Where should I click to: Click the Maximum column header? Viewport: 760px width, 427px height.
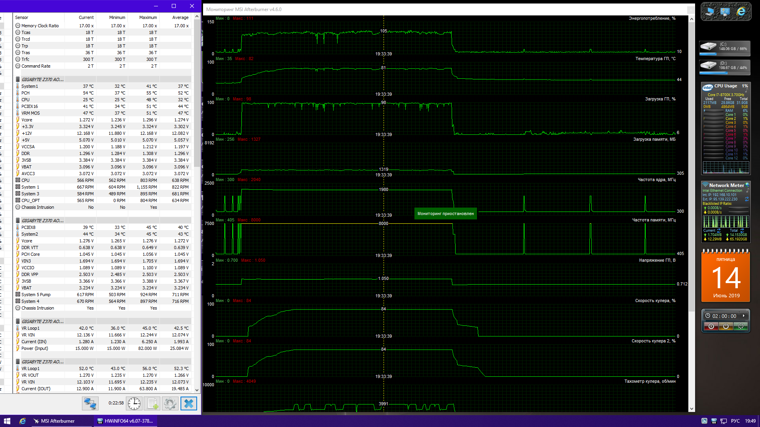(x=148, y=17)
